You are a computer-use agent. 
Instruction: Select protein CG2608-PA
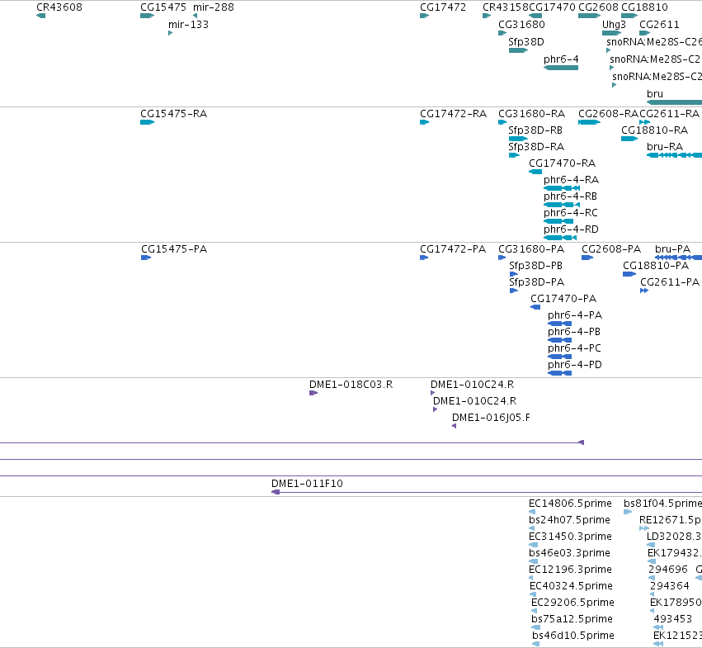[x=611, y=249]
